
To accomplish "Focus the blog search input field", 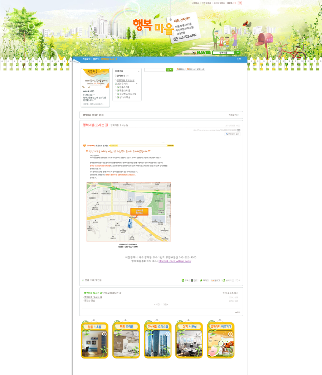I will click(155, 69).
